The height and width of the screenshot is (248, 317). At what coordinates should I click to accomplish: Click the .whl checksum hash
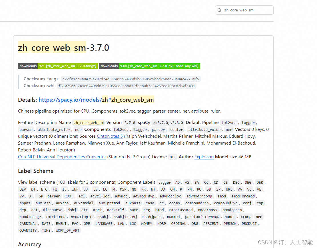click(x=127, y=86)
